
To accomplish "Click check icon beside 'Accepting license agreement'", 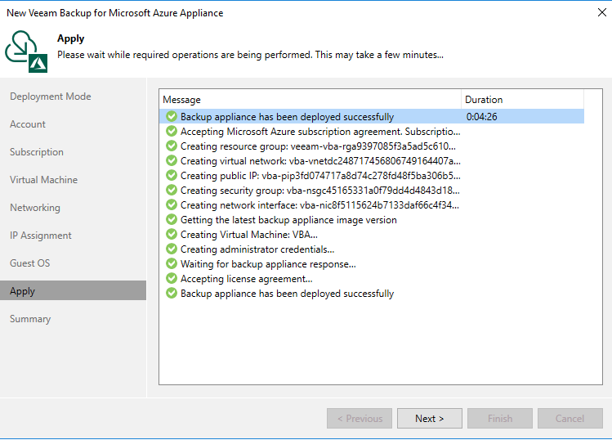I will pyautogui.click(x=172, y=279).
